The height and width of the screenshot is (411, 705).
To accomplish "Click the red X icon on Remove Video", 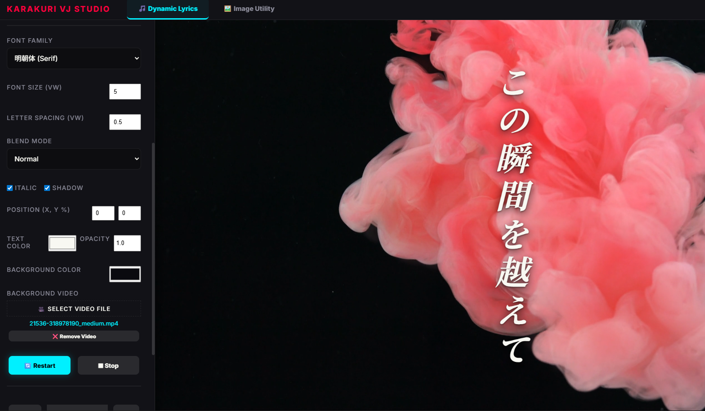I will [x=55, y=336].
